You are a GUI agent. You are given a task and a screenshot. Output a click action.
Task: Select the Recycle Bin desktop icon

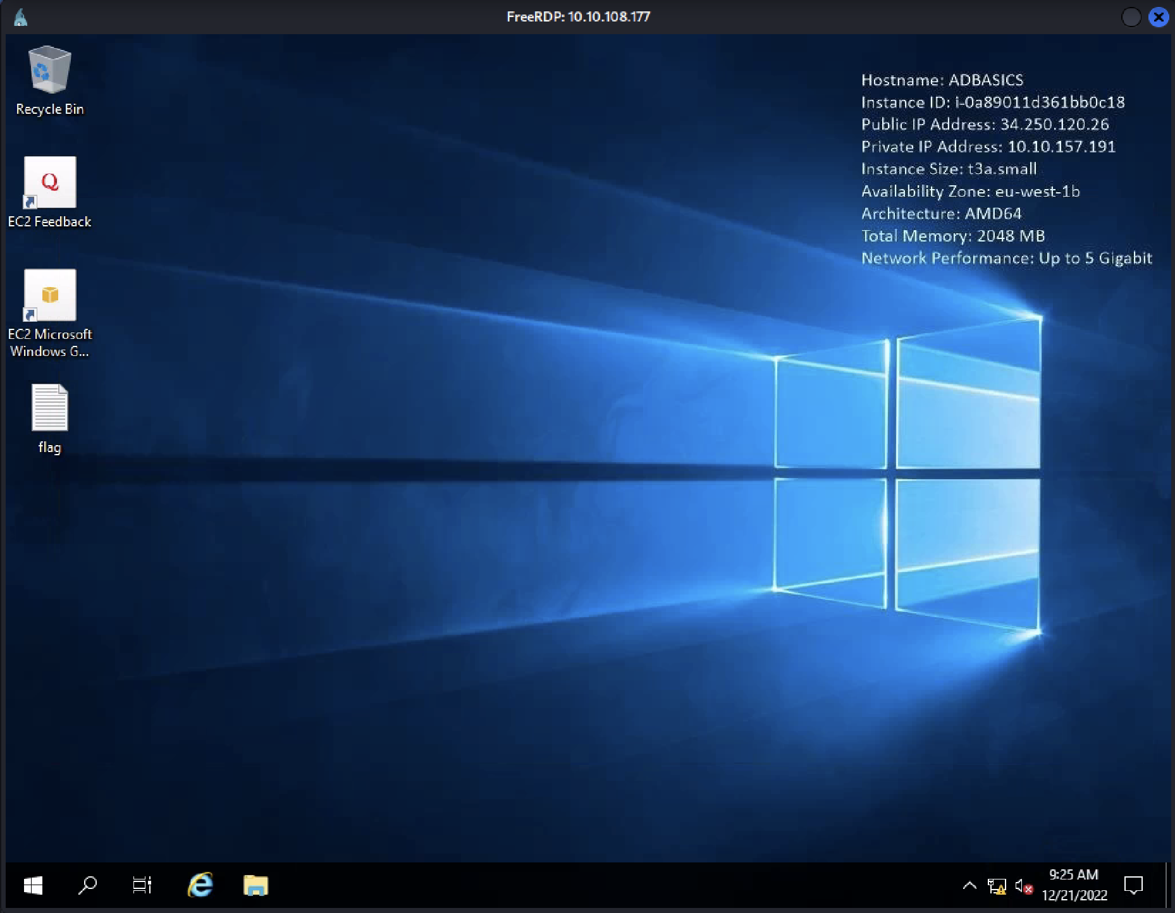coord(49,81)
